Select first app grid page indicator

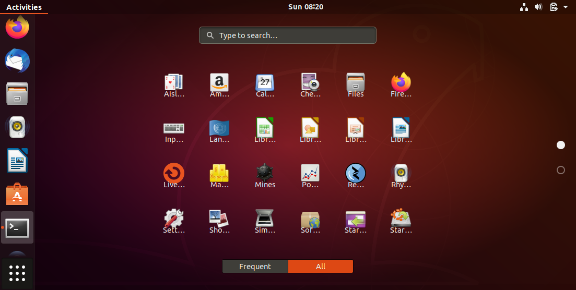click(561, 145)
